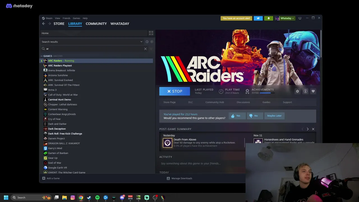The image size is (359, 202).
Task: Open Chrome from the taskbar
Action: point(81,198)
